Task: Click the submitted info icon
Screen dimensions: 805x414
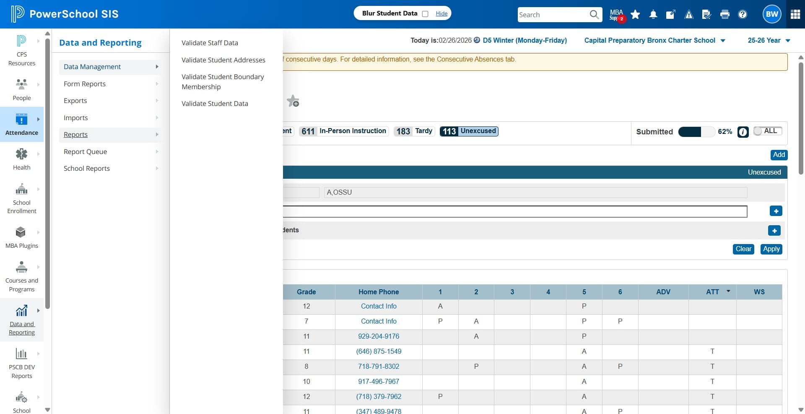Action: click(743, 132)
